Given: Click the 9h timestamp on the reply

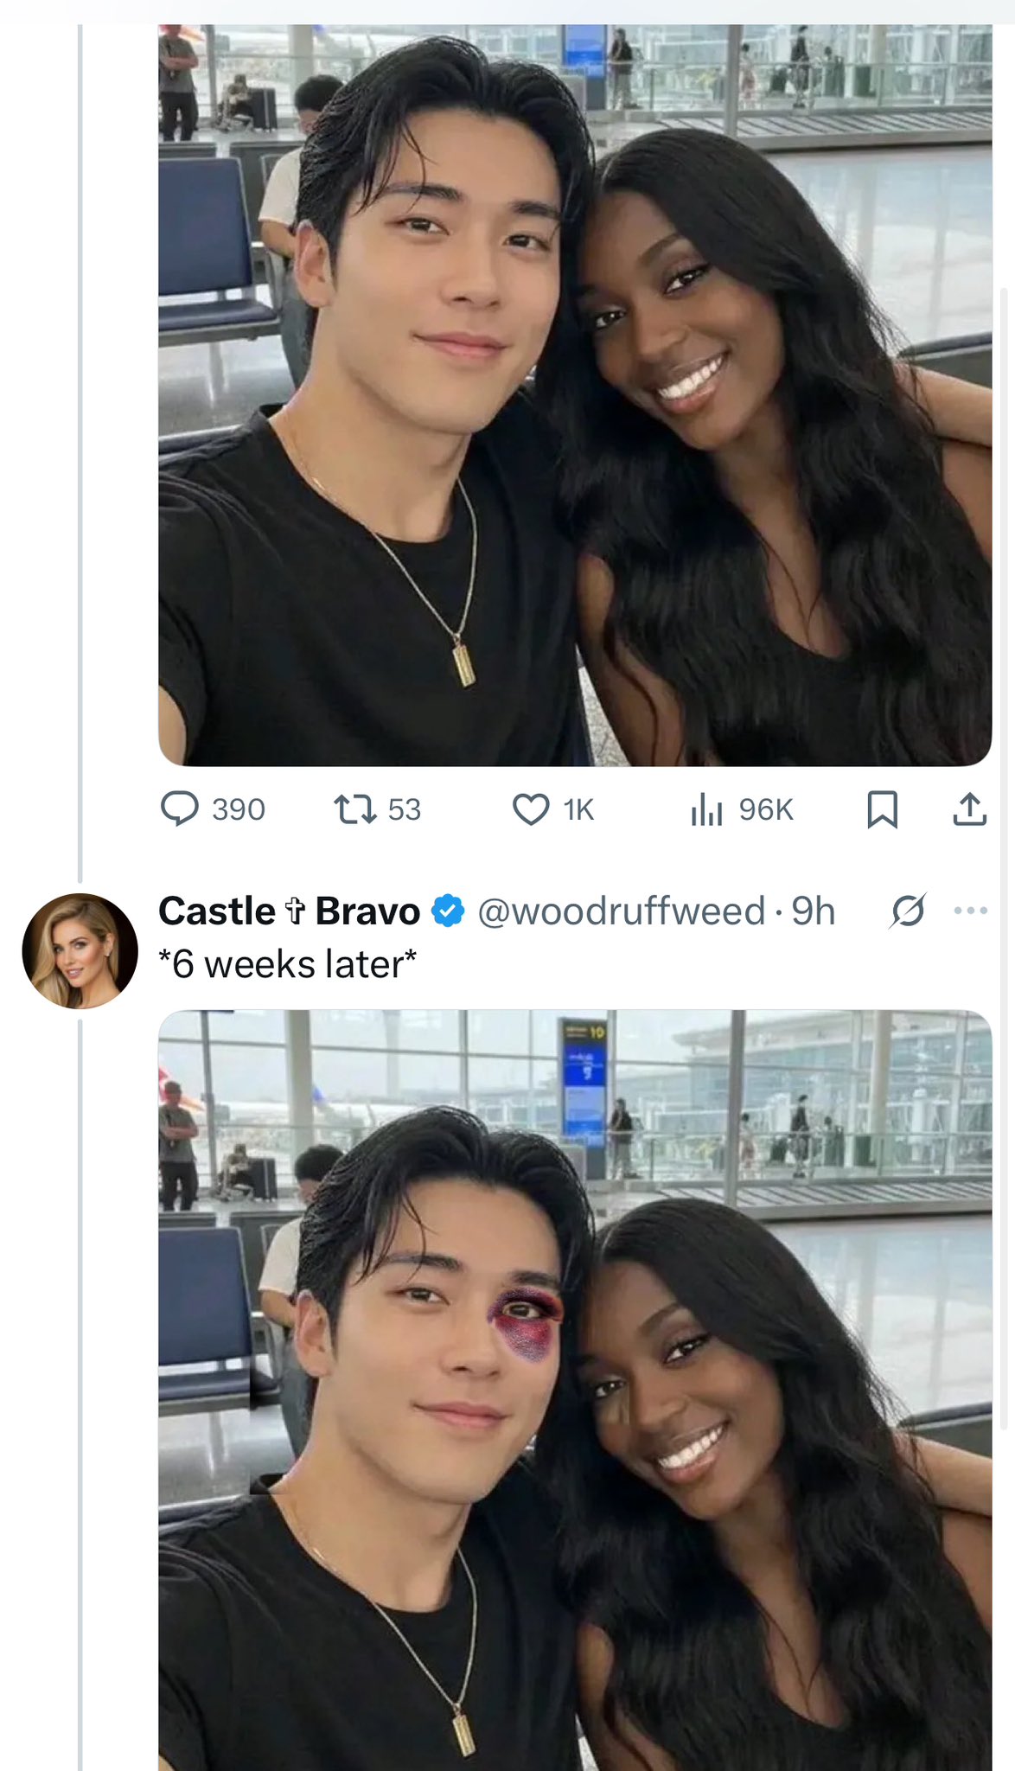Looking at the screenshot, I should coord(814,911).
